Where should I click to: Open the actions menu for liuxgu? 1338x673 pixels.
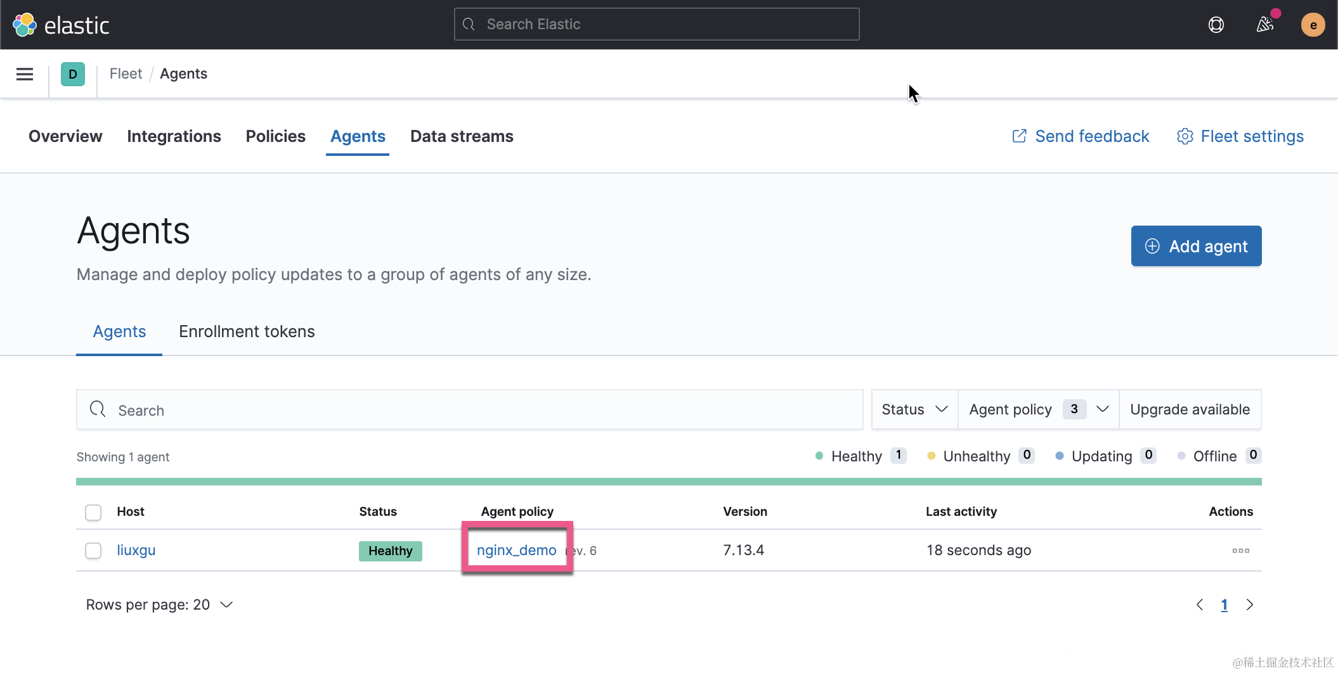[x=1241, y=551]
